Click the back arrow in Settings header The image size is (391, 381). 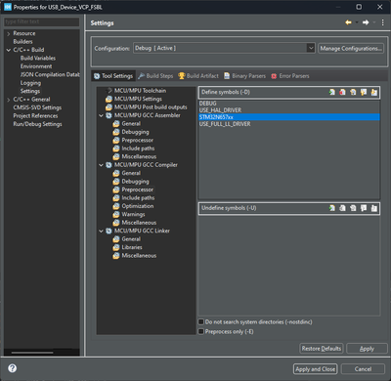pyautogui.click(x=348, y=22)
